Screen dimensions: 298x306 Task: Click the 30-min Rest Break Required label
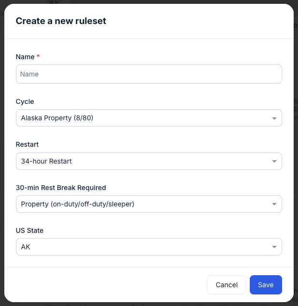click(x=61, y=188)
